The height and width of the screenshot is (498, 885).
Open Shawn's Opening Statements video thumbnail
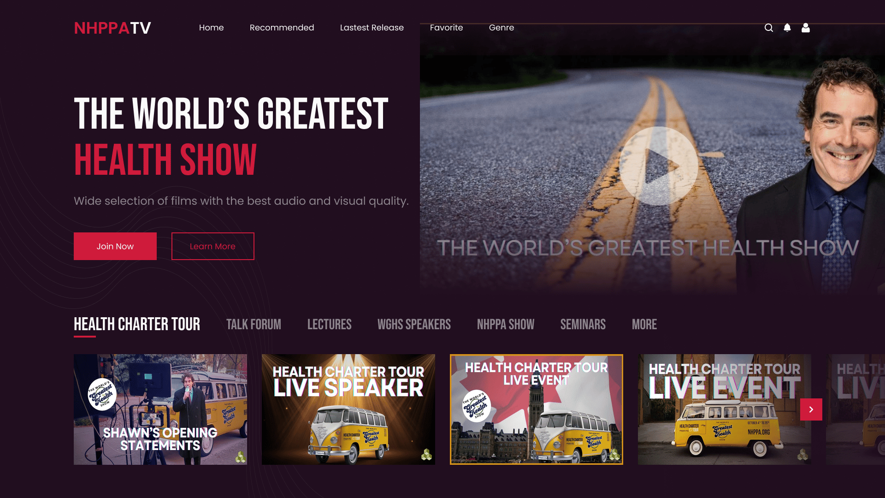160,409
